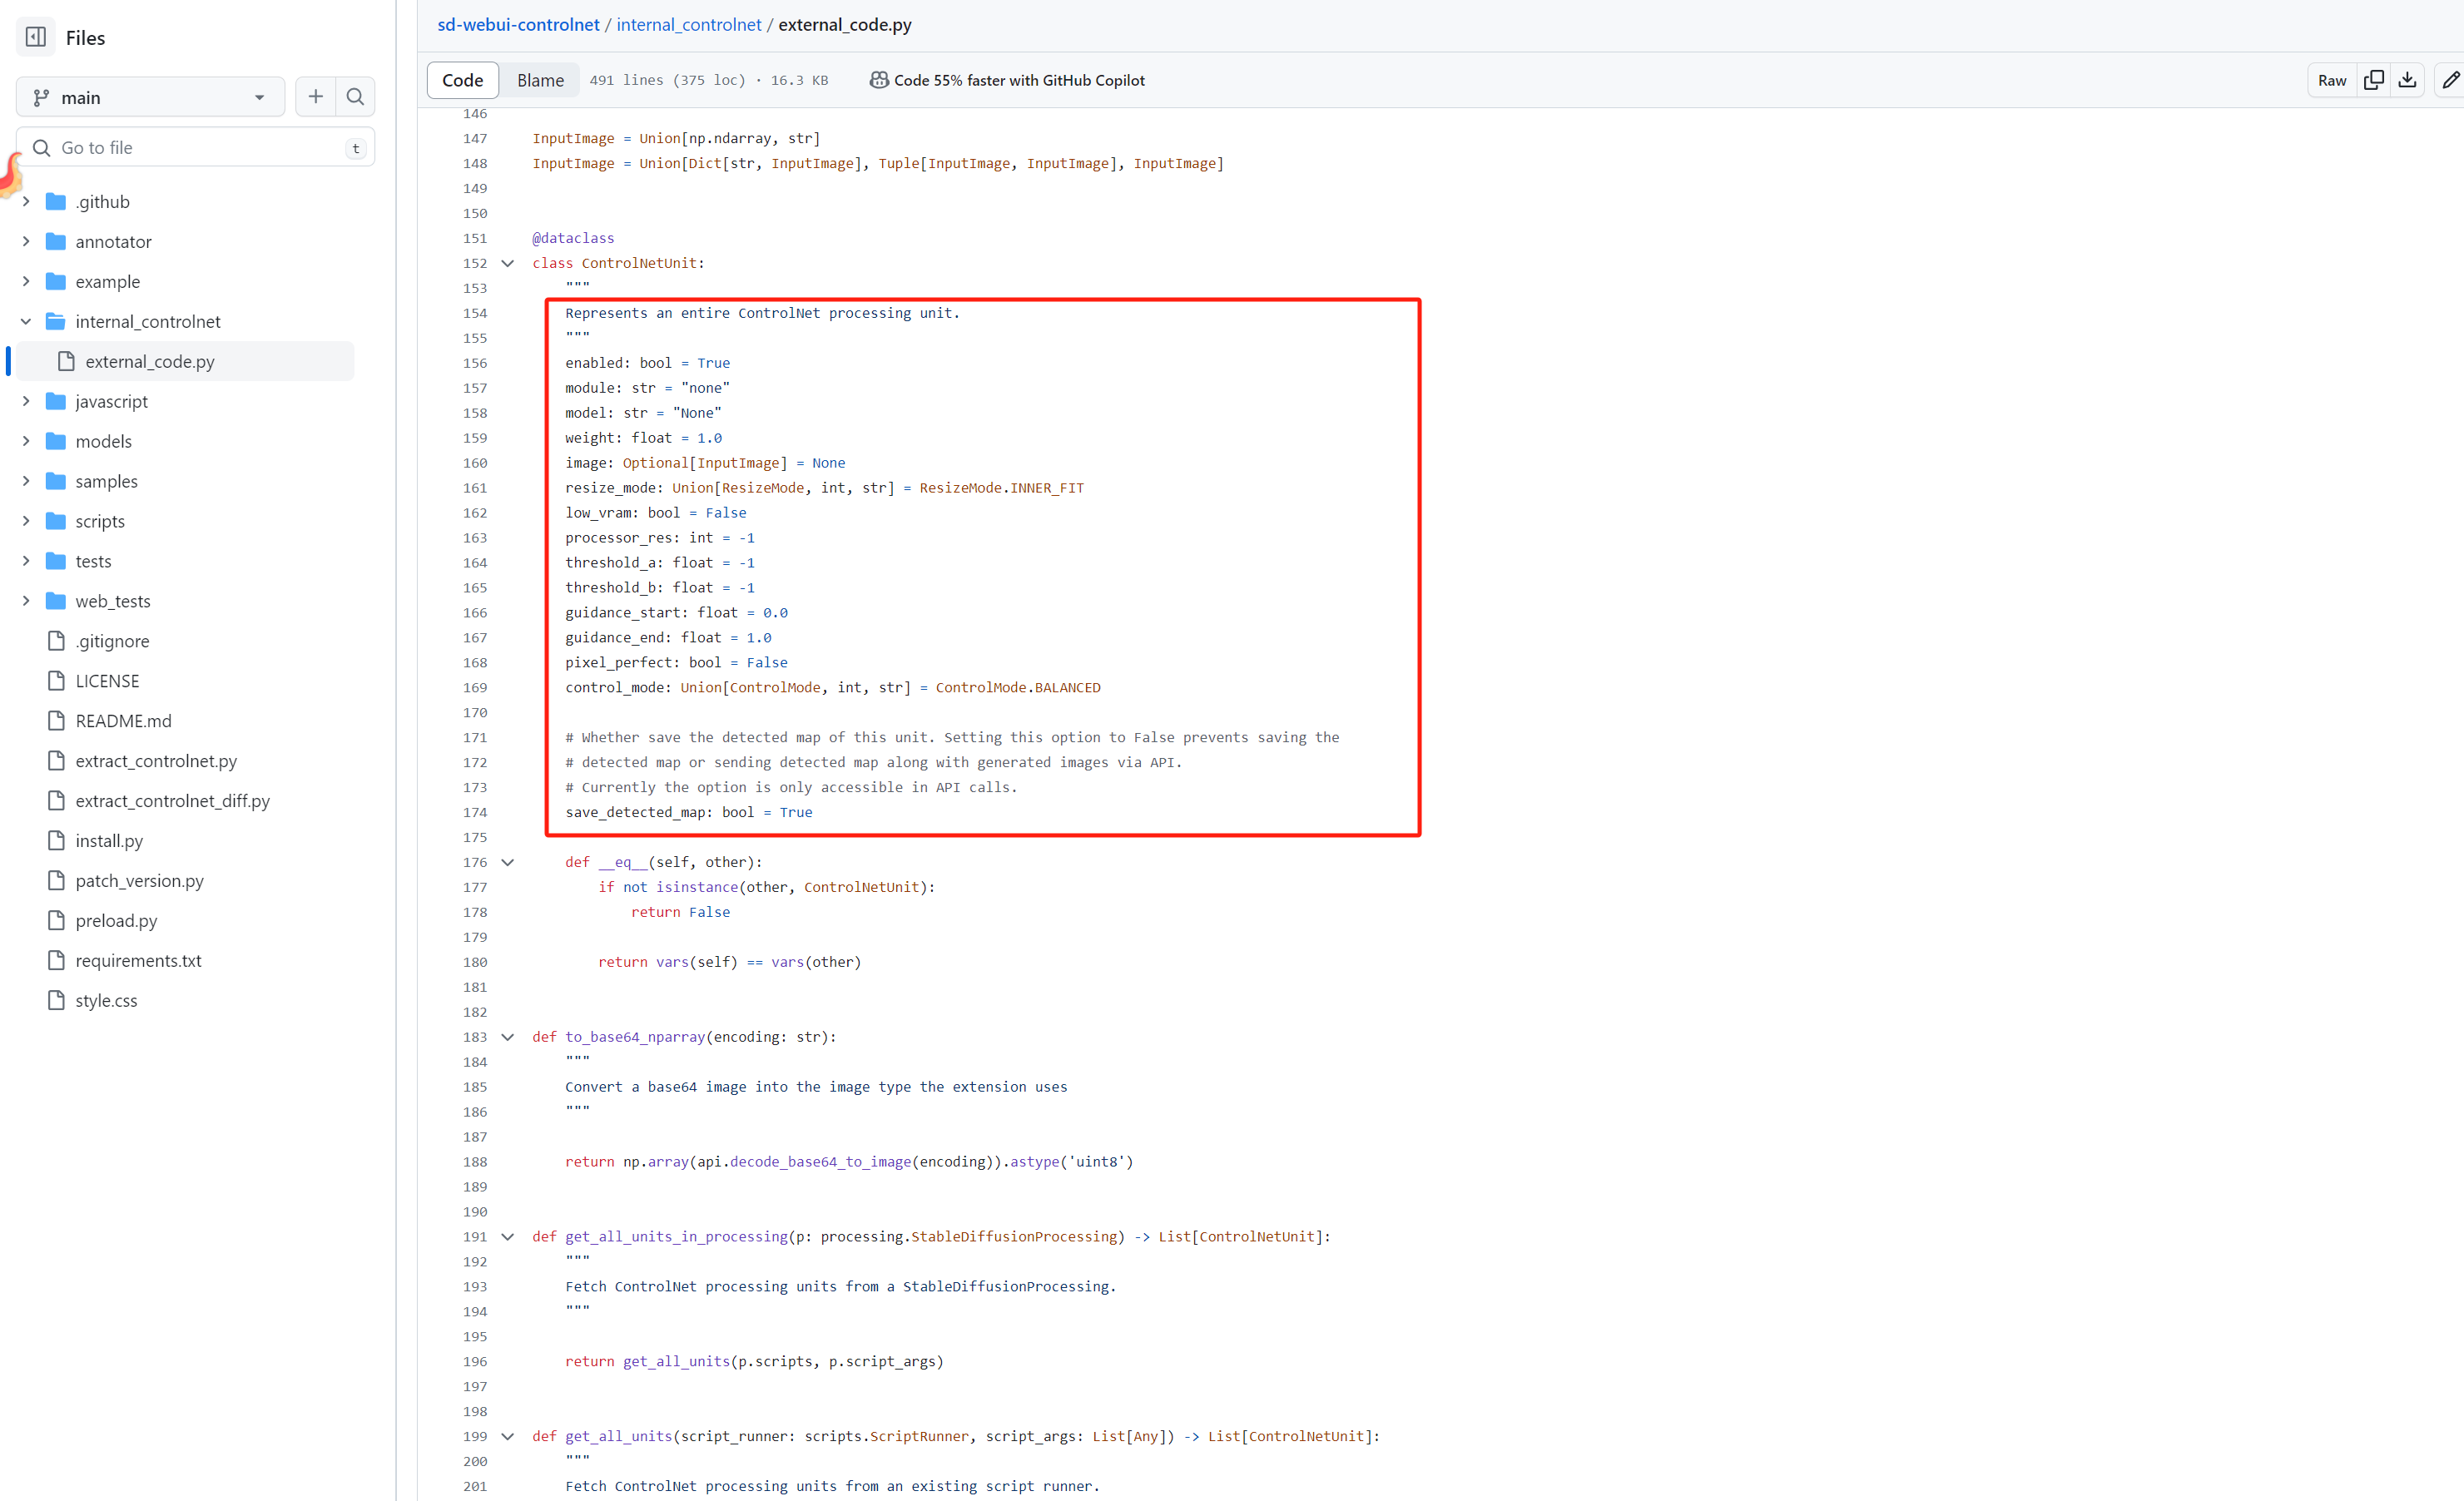Collapse the internal_controlnet folder chevron
The width and height of the screenshot is (2464, 1501).
(x=26, y=321)
